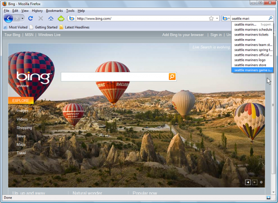
Task: Select suggestion 'seattle mariners schedule'
Action: coord(253,30)
